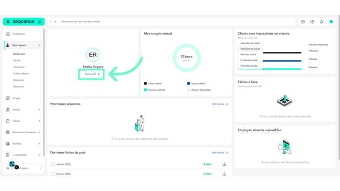
Task: Click the black 0 jours utilisés swatch
Action: point(145,83)
